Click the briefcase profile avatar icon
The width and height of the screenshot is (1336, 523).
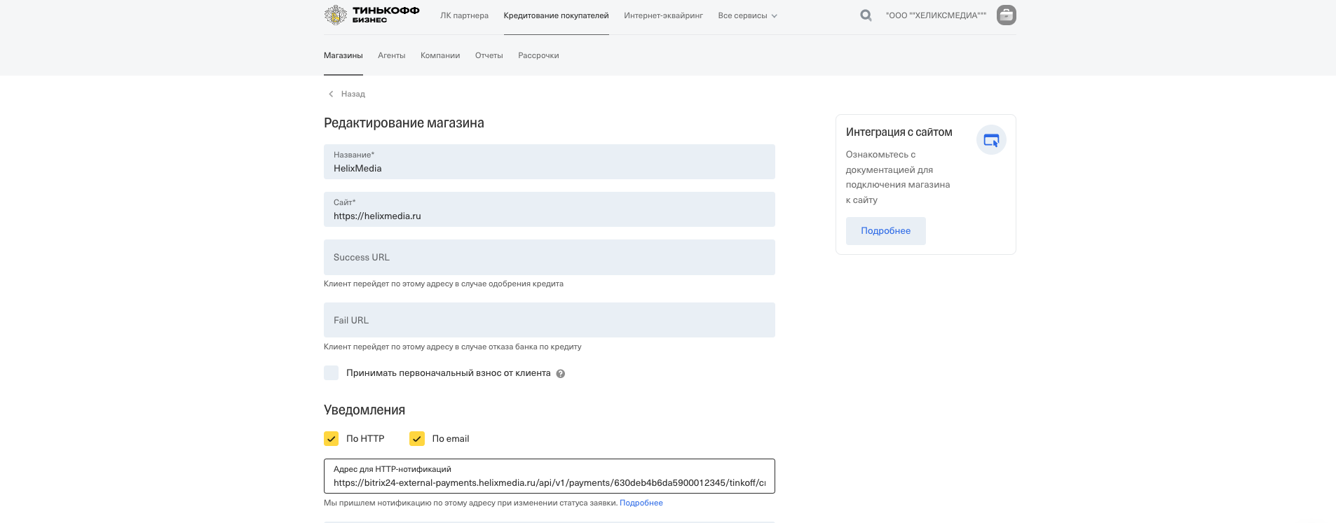[1006, 15]
